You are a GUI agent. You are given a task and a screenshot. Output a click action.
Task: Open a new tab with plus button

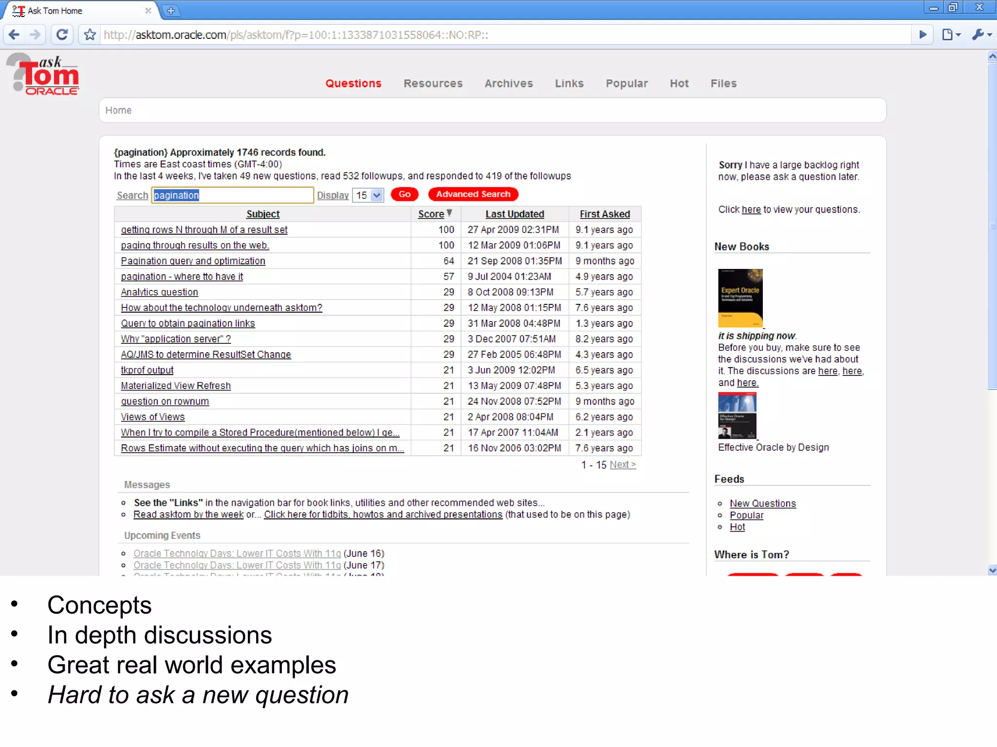(x=170, y=10)
